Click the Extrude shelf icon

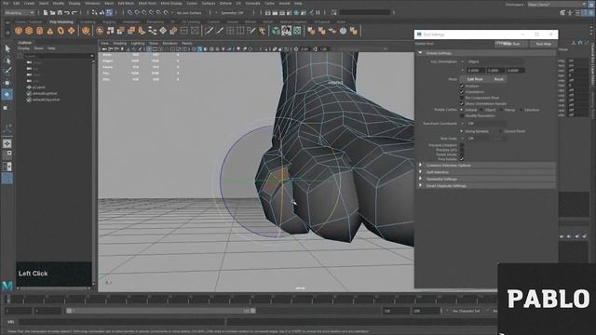coord(131,31)
